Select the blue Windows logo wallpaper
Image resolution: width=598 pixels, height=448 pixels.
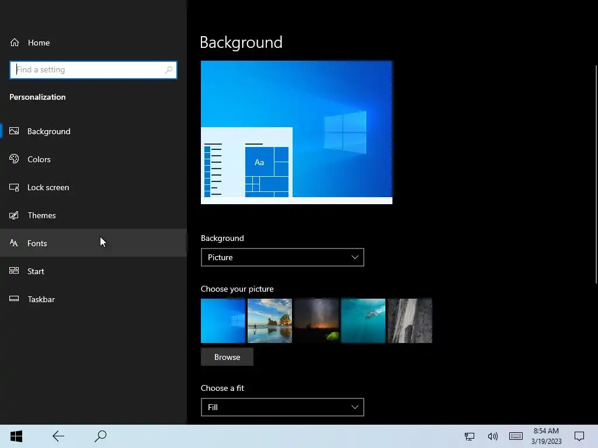coord(223,321)
